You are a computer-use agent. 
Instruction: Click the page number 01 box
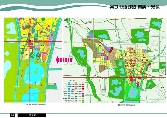pos(12,115)
